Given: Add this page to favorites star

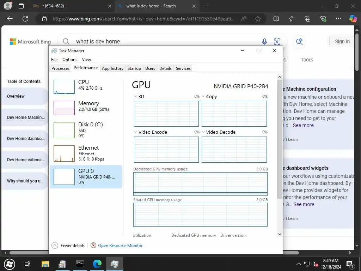Looking at the screenshot, I should coord(258,19).
